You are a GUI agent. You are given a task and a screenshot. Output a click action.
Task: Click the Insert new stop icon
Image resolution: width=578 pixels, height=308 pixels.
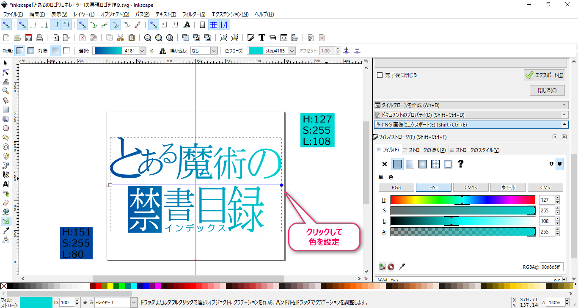346,51
